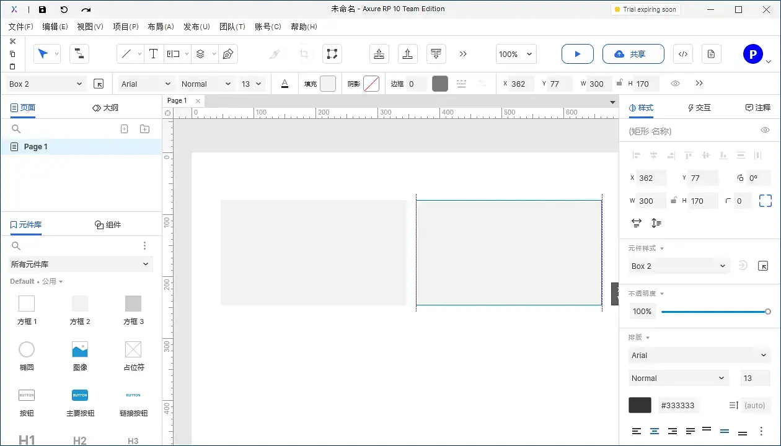Click the edit points tool icon

[332, 54]
